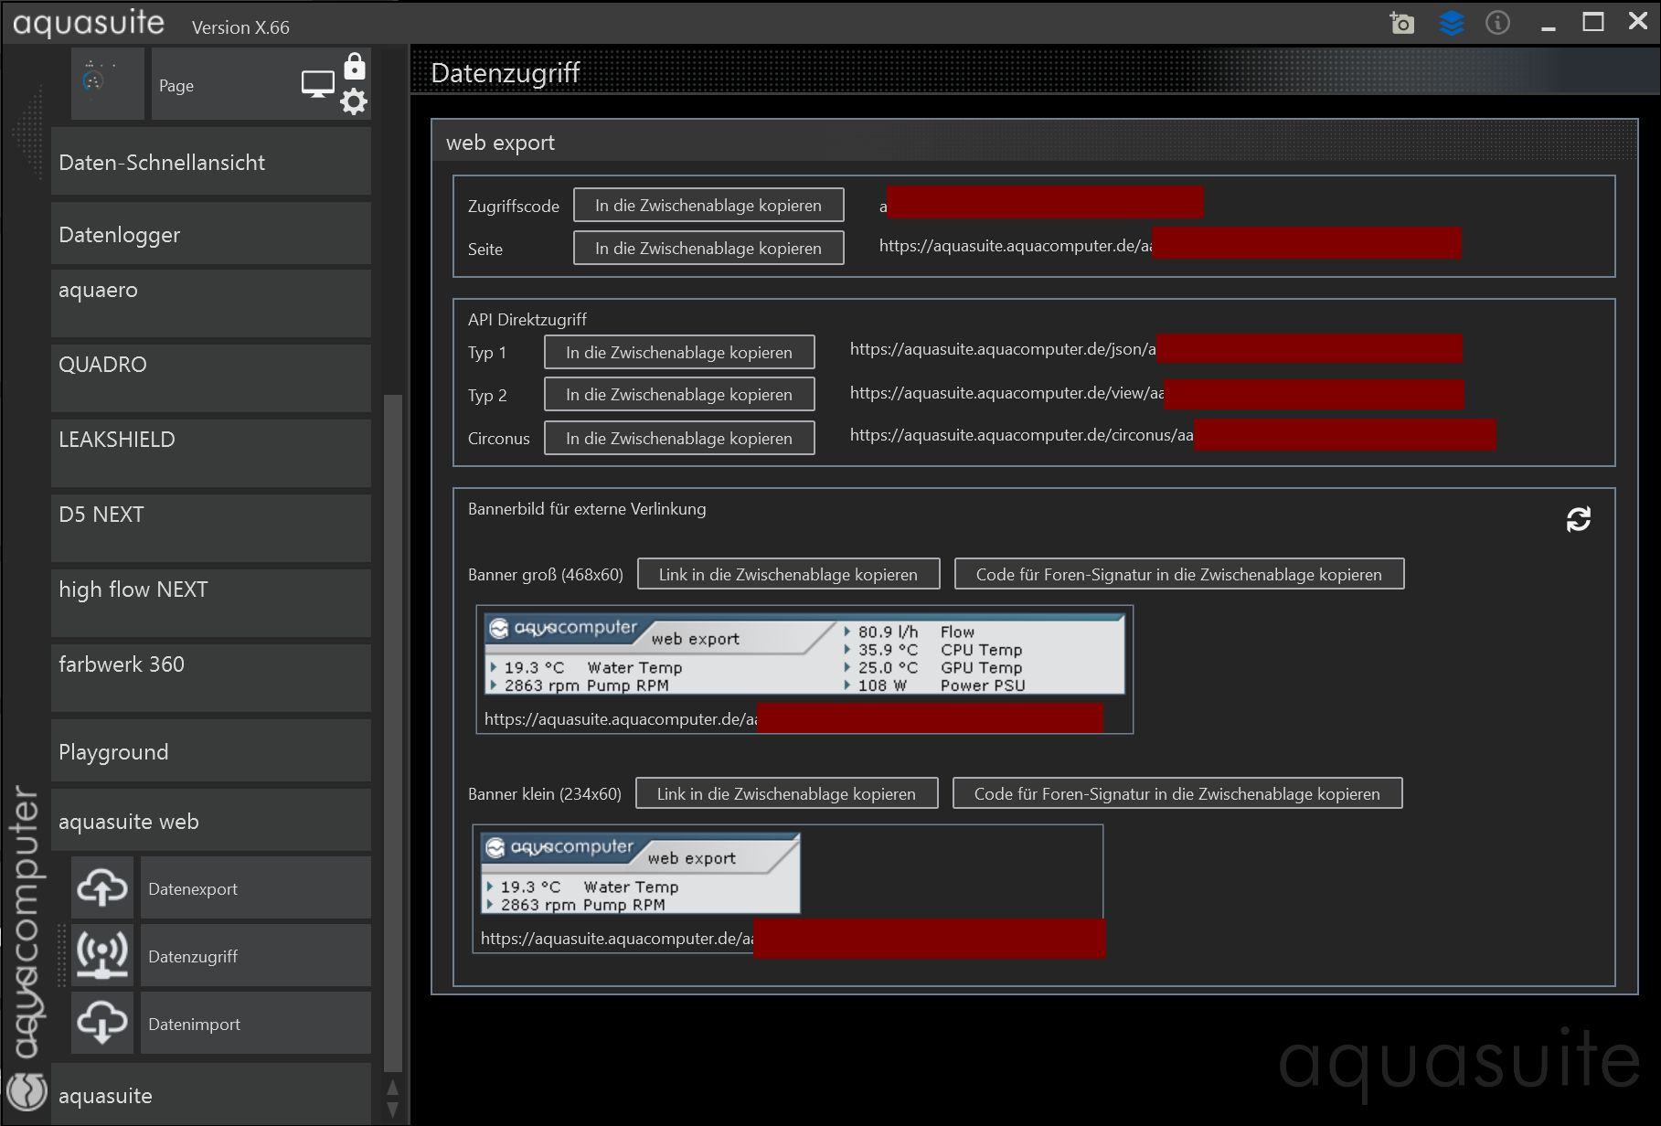Copy the API Typ 1 URL
The width and height of the screenshot is (1661, 1126).
(x=679, y=352)
